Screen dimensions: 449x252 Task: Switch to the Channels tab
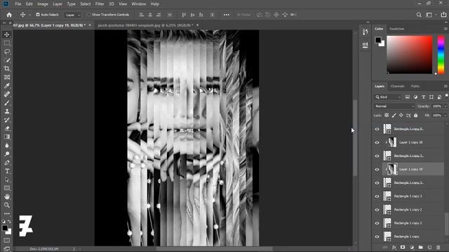click(x=397, y=86)
